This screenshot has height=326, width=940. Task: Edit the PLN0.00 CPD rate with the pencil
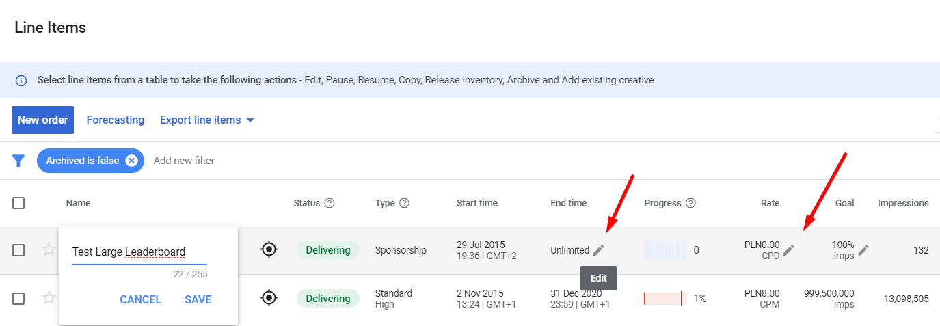tap(789, 250)
